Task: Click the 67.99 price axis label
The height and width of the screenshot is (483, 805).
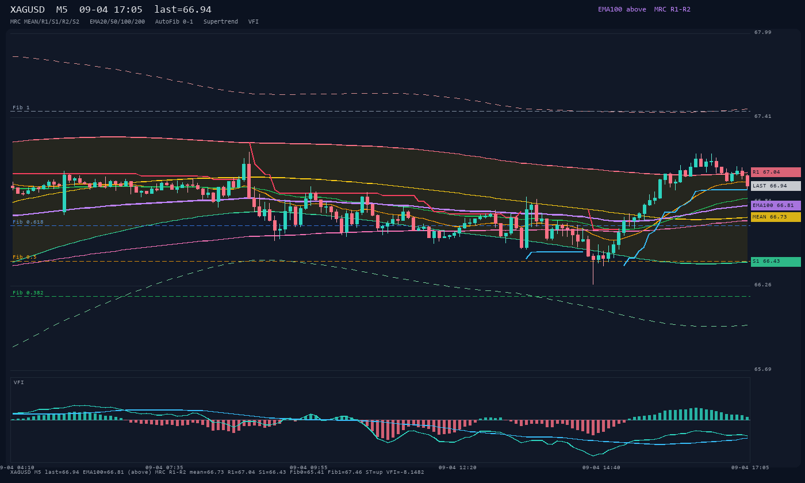Action: click(763, 32)
